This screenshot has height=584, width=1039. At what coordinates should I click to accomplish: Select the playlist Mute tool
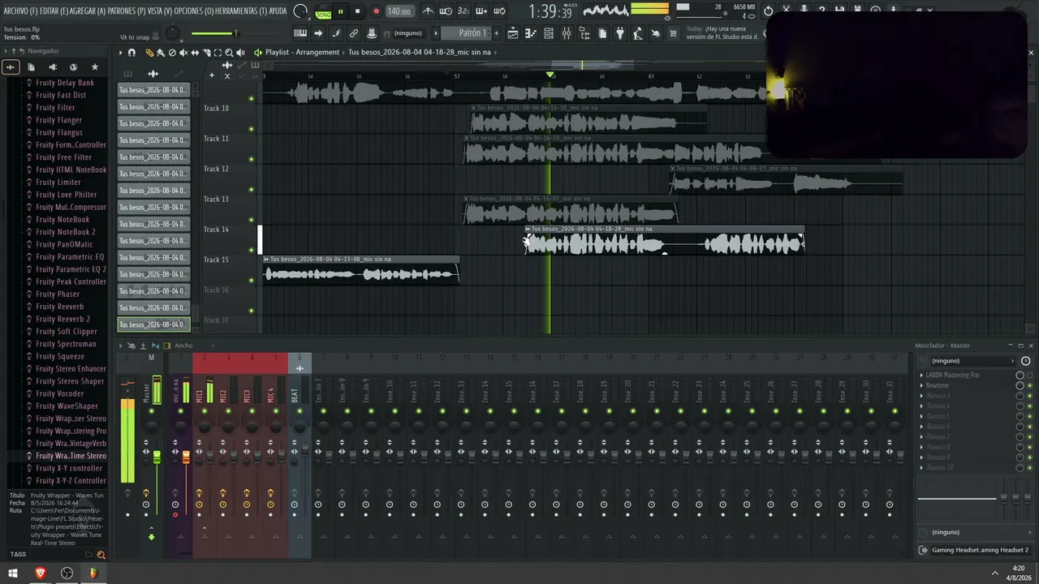coord(183,53)
